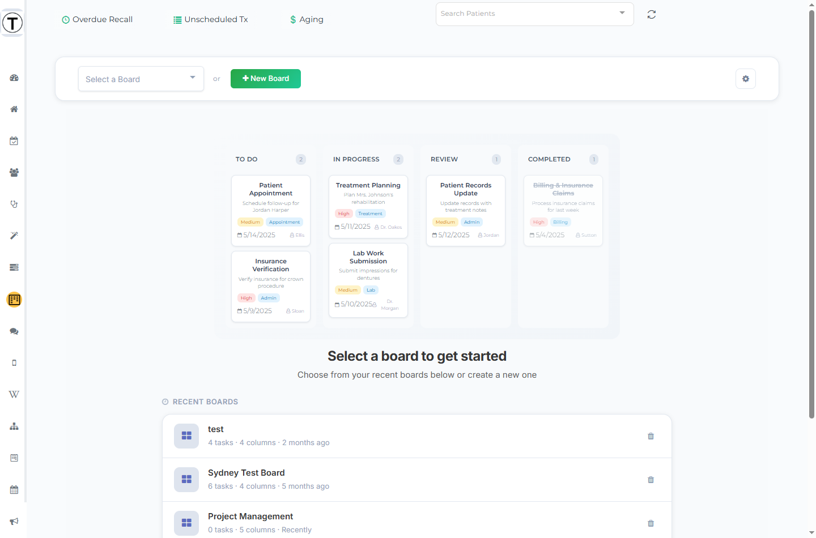816x538 pixels.
Task: Click the Lab Work Submission preview card
Action: pyautogui.click(x=368, y=280)
